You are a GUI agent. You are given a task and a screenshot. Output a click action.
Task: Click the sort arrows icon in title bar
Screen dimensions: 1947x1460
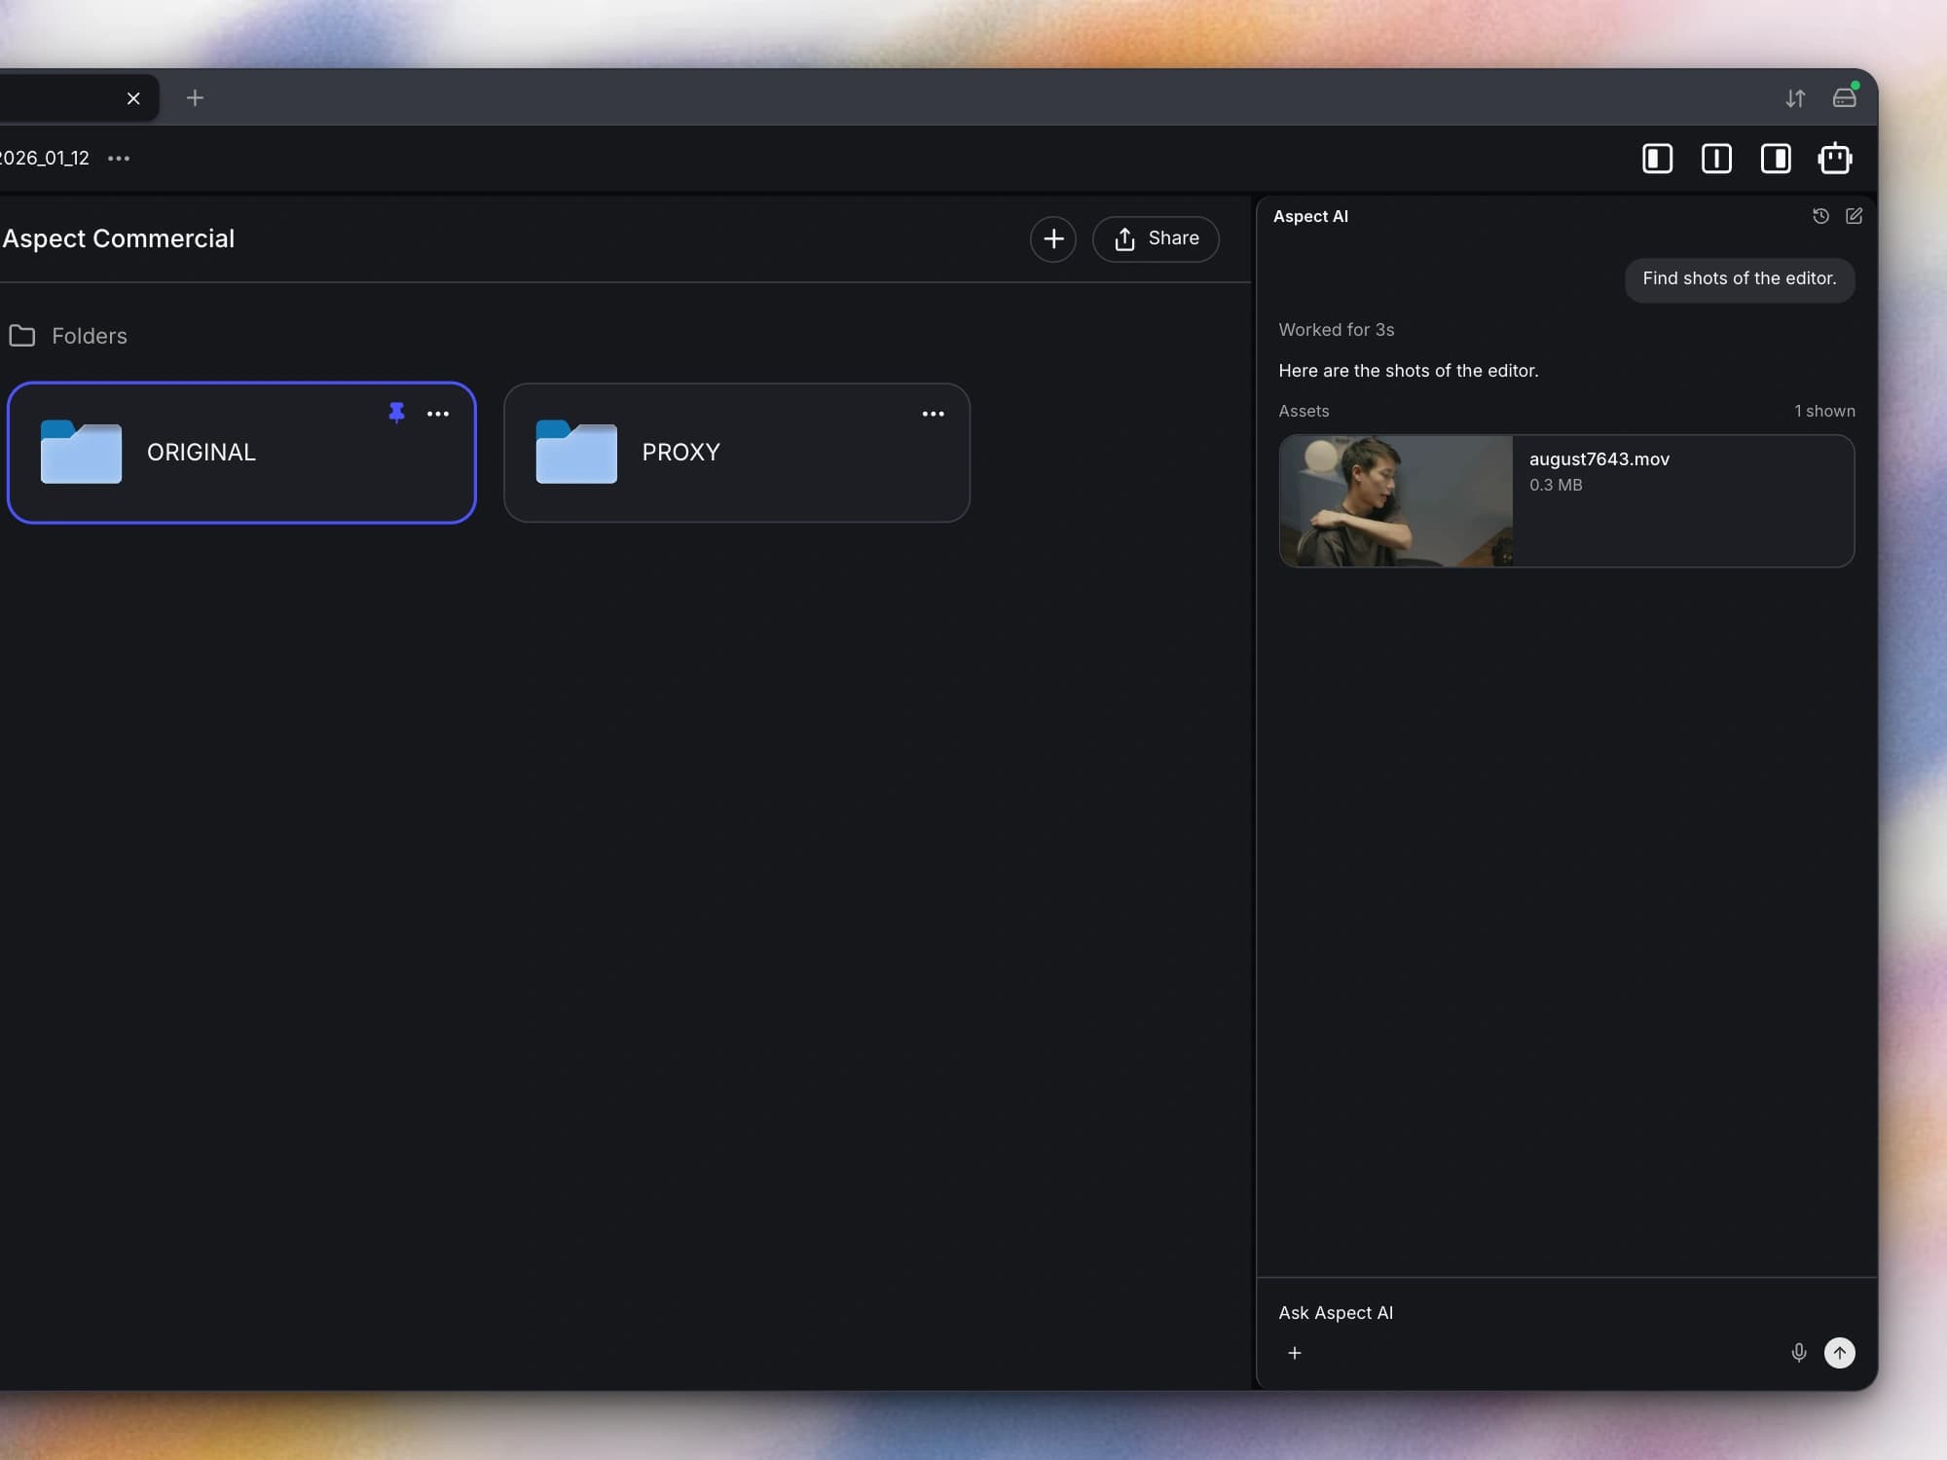[x=1795, y=98]
